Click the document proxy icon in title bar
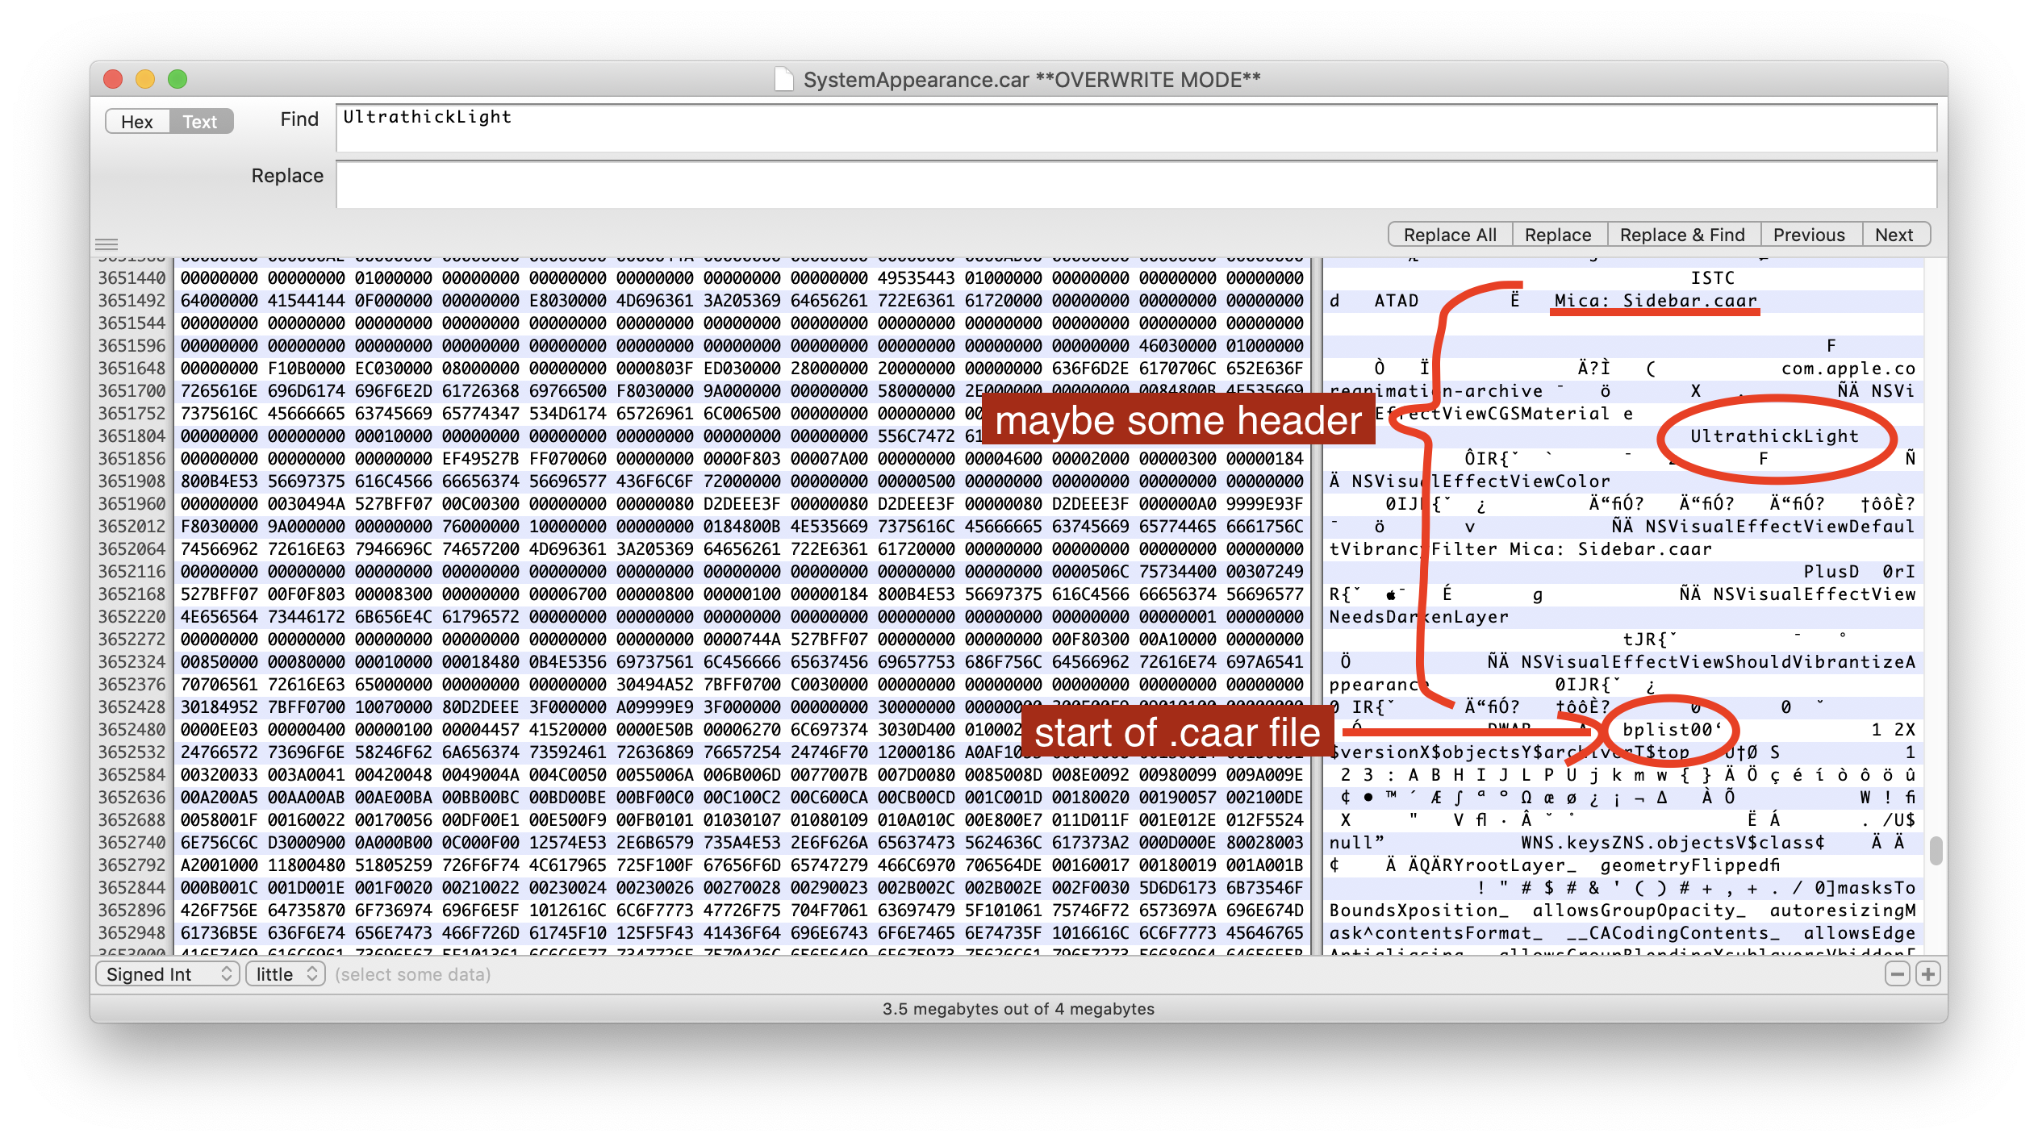The image size is (2038, 1142). (783, 79)
